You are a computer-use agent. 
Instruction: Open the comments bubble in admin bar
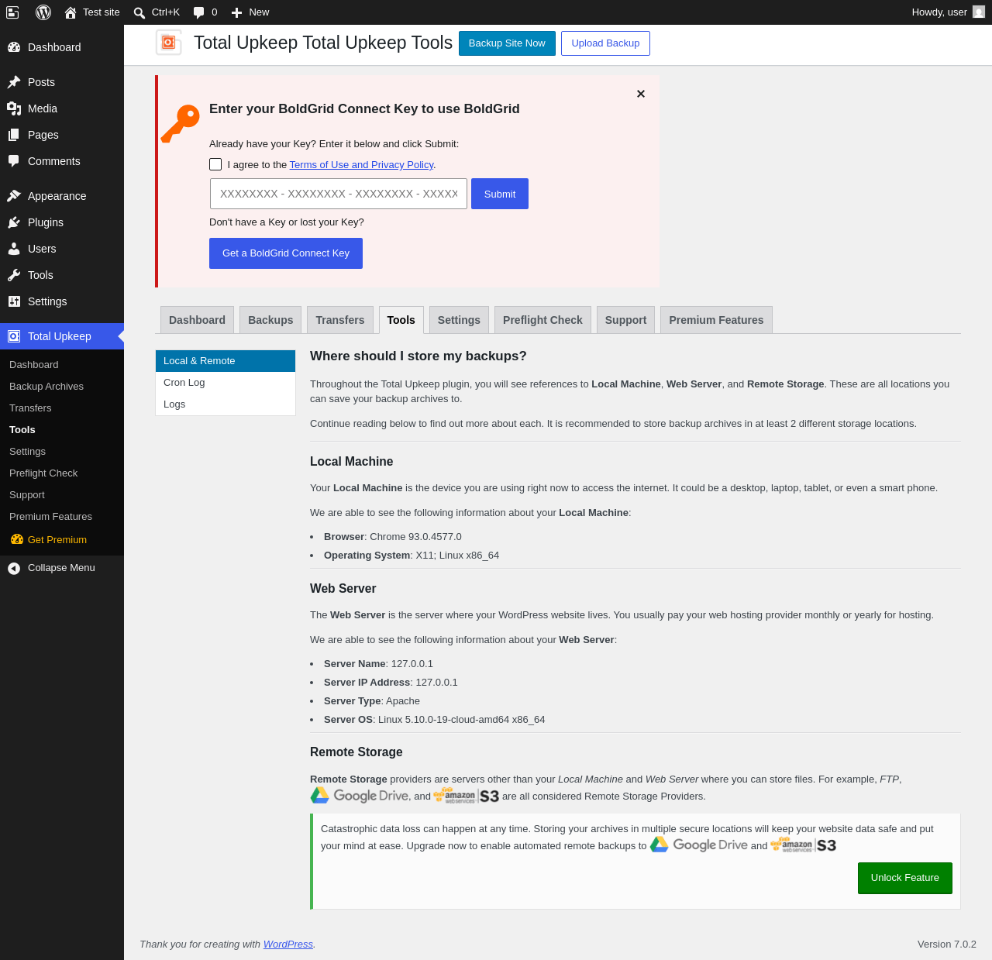199,12
